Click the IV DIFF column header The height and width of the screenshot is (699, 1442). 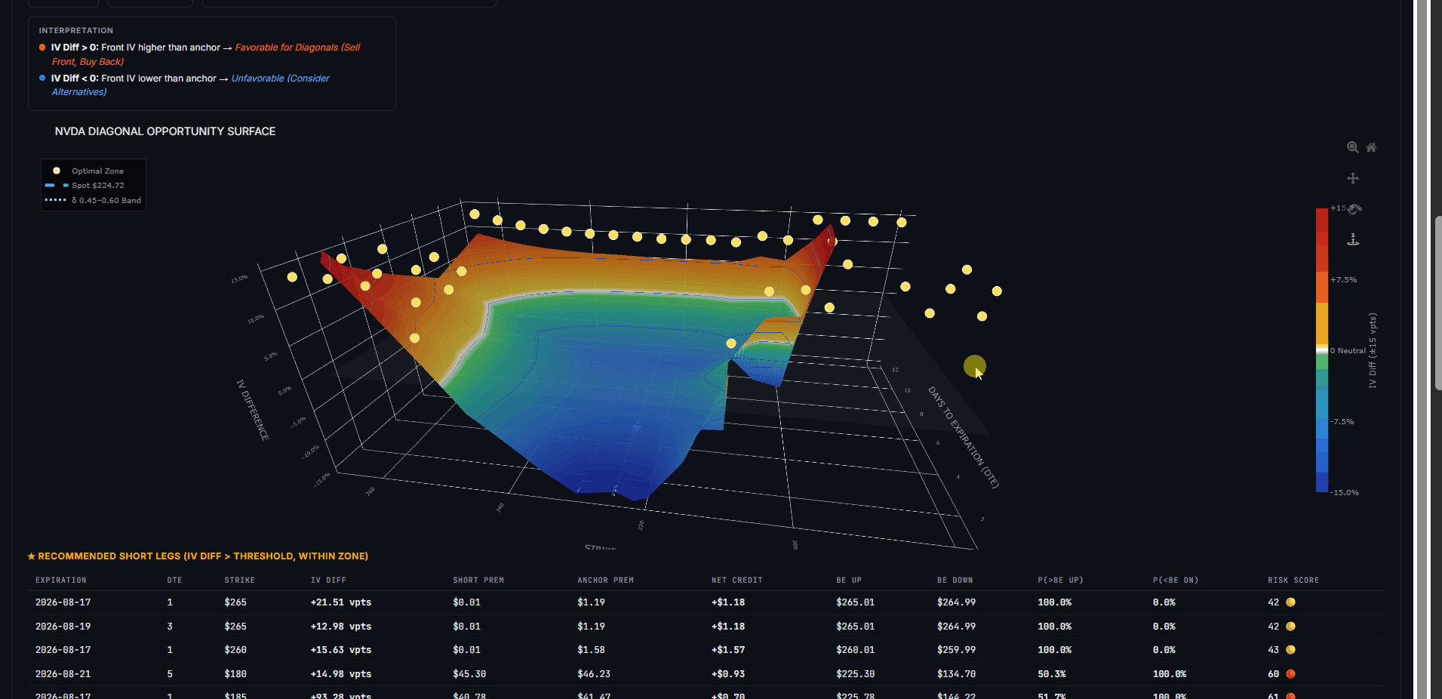[328, 580]
